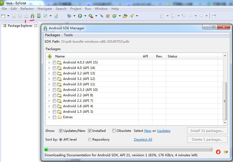Image resolution: width=233 pixels, height=162 pixels.
Task: Open Android SDK Manager toolbar icon
Action: (33, 16)
